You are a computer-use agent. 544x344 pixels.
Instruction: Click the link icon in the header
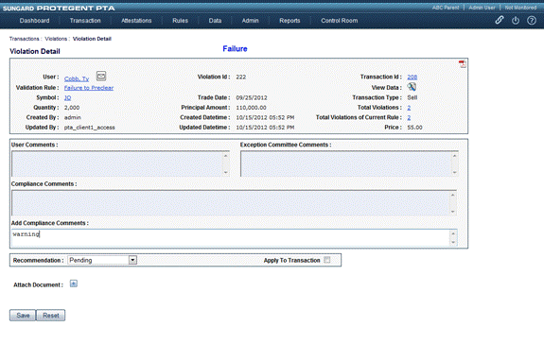tap(499, 20)
